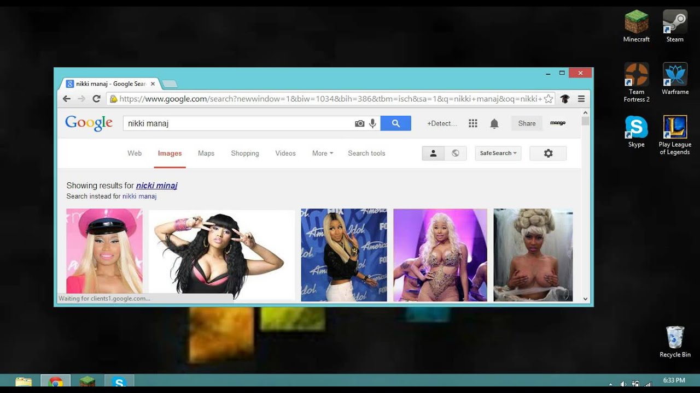Open Skype desktop shortcut

click(x=637, y=132)
